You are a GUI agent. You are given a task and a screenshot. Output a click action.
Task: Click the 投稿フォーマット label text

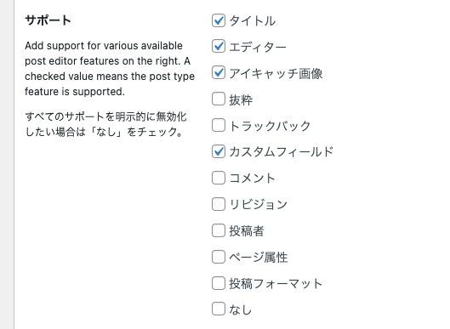pos(276,283)
